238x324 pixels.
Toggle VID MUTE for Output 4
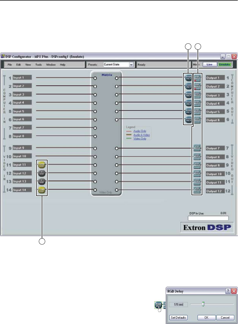tap(197, 103)
